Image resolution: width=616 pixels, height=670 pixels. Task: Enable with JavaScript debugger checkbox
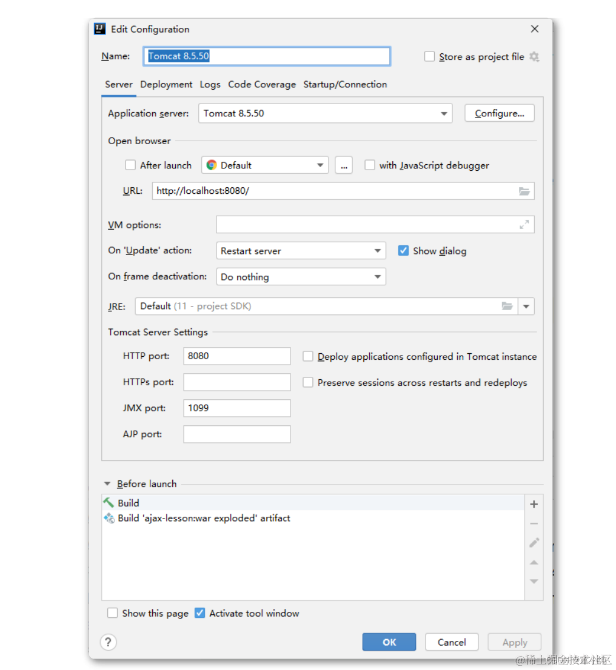pyautogui.click(x=370, y=165)
